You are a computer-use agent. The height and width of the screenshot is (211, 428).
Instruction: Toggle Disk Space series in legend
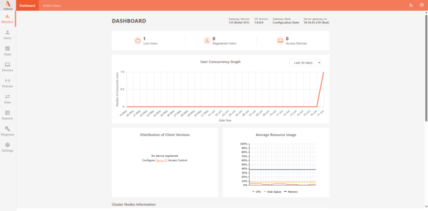coord(272,192)
